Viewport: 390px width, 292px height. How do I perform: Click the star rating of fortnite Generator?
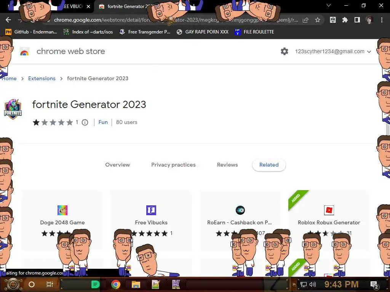point(53,122)
